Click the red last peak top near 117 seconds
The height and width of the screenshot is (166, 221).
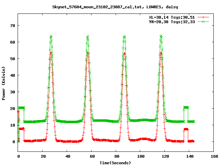(x=161, y=53)
